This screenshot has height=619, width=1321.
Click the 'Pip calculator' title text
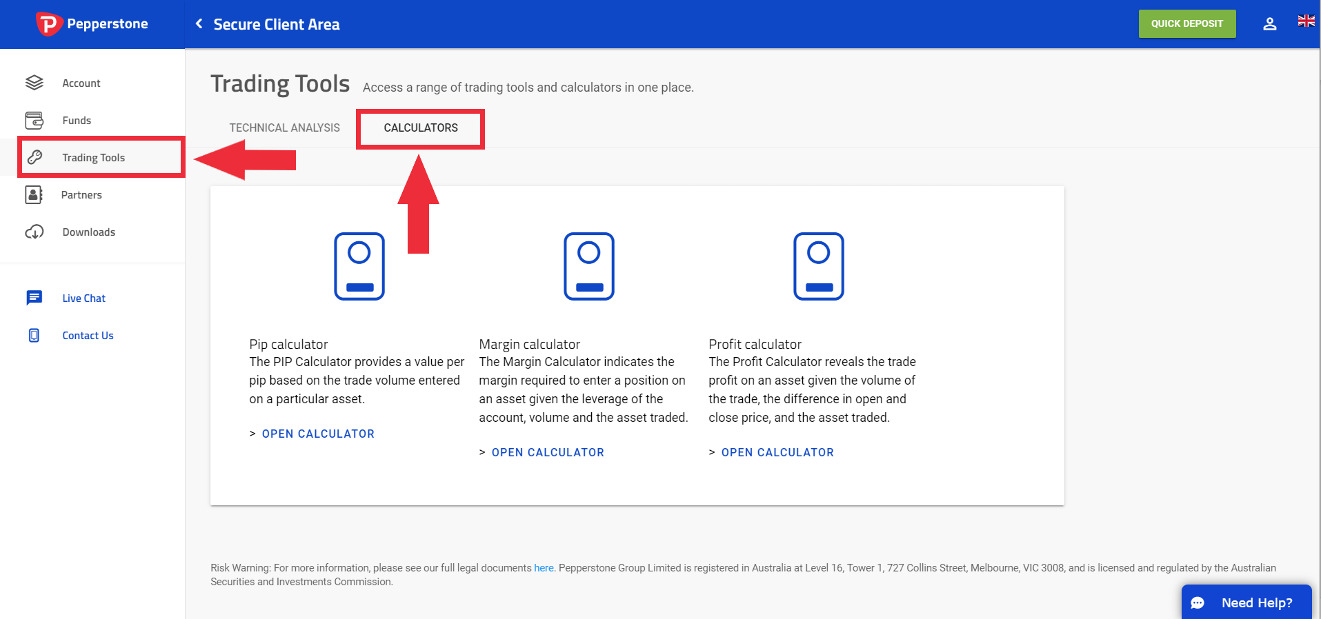click(288, 344)
